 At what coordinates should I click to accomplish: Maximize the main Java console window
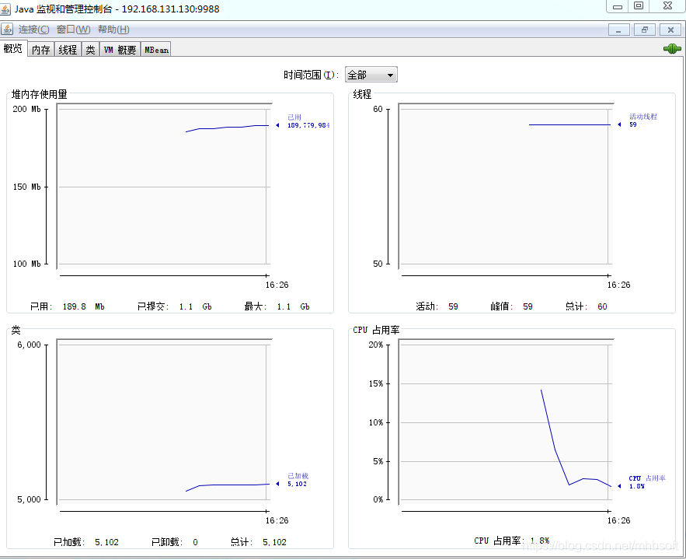tap(639, 6)
